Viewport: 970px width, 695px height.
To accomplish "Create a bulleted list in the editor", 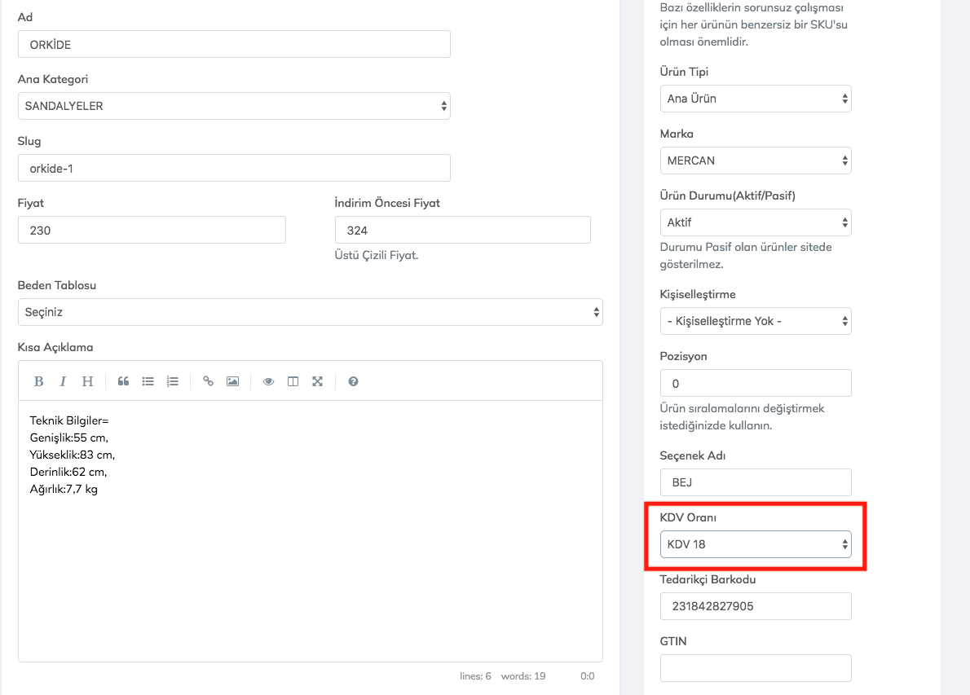I will (148, 381).
